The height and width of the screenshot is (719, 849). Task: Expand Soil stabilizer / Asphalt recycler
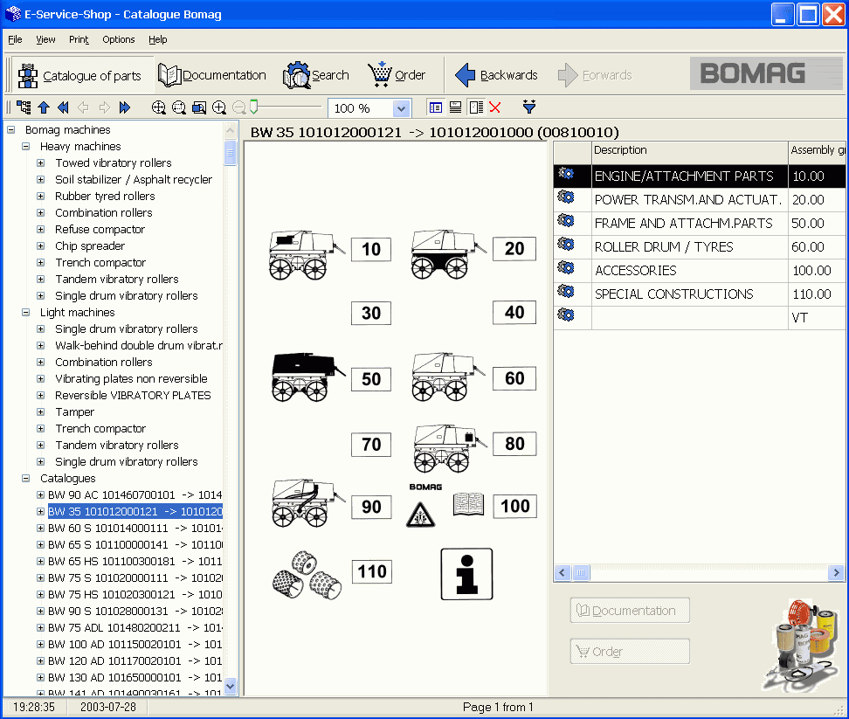coord(40,180)
